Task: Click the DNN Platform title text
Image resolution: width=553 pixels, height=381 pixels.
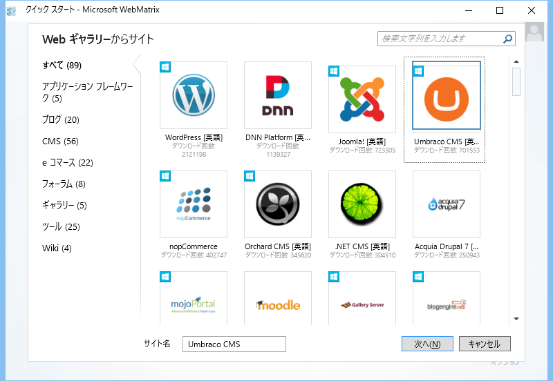Action: pyautogui.click(x=278, y=137)
